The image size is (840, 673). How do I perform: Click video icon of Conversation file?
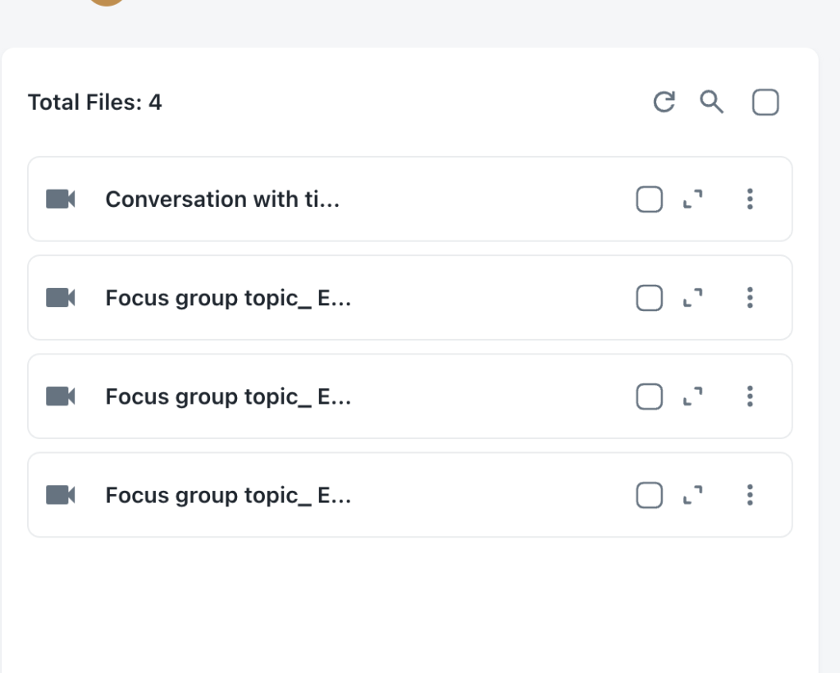[61, 199]
